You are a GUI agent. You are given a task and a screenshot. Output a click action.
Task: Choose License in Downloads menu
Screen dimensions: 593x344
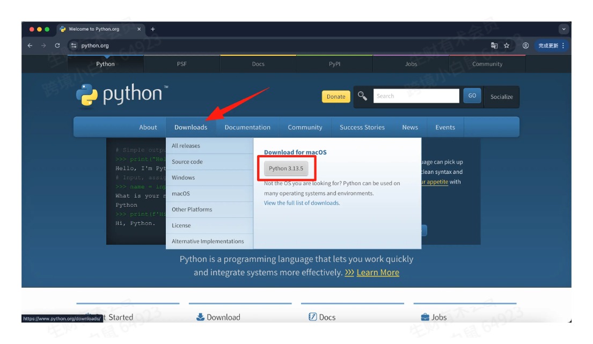tap(209, 225)
